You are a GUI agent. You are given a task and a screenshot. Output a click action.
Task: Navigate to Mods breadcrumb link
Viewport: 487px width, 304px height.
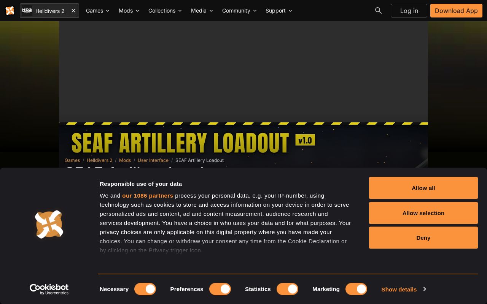coord(125,160)
